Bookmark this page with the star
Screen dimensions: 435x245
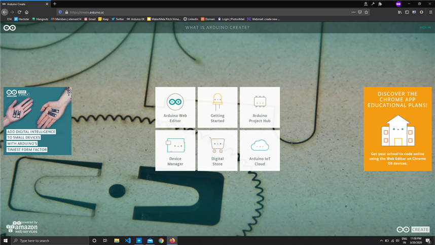366,12
